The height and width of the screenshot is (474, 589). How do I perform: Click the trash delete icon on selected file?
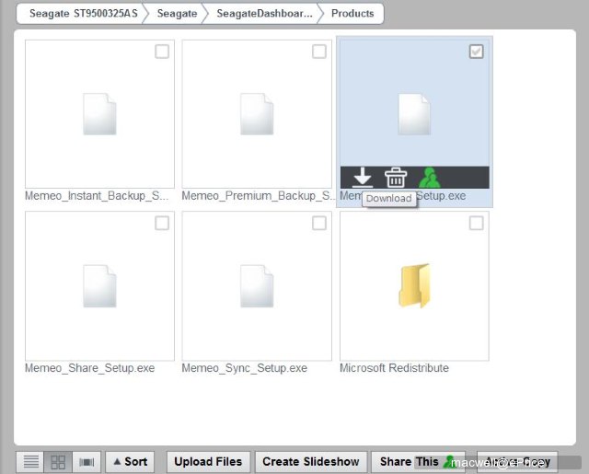pyautogui.click(x=396, y=178)
